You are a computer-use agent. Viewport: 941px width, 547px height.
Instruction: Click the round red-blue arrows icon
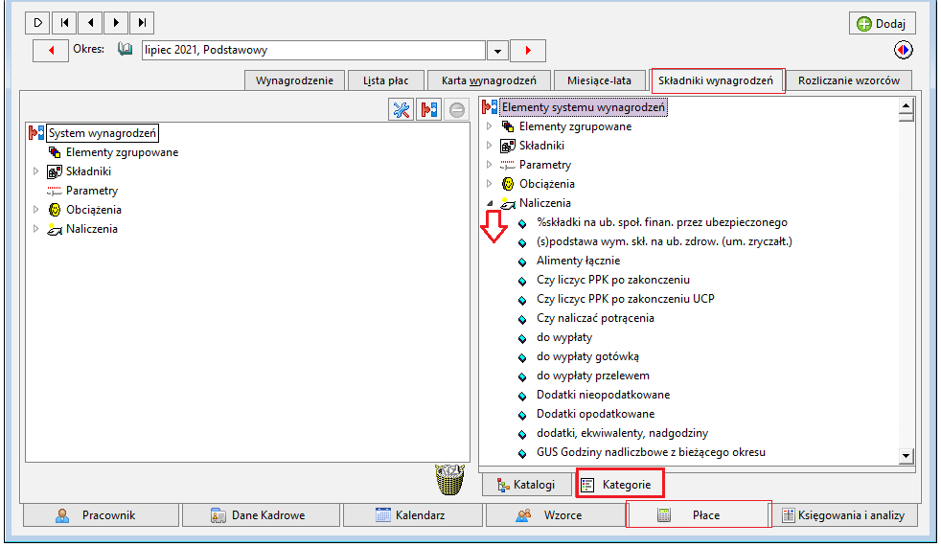[903, 50]
